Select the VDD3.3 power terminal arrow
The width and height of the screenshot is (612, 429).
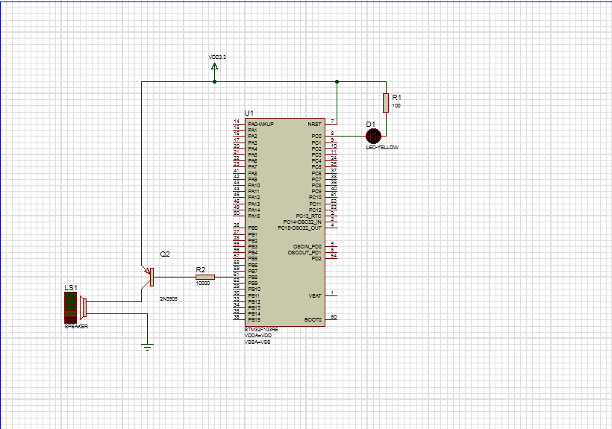pyautogui.click(x=214, y=66)
